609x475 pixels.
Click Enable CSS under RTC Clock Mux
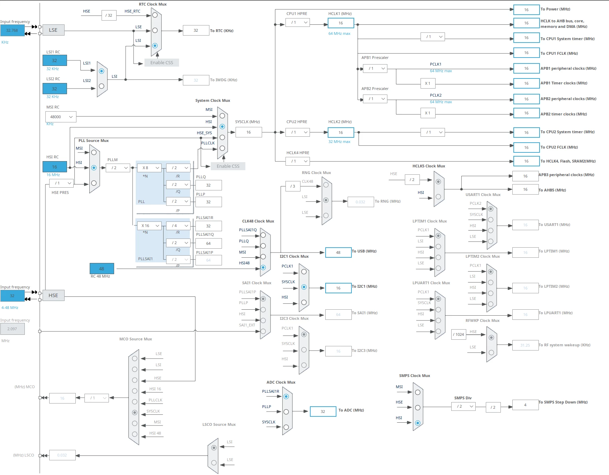tap(162, 63)
